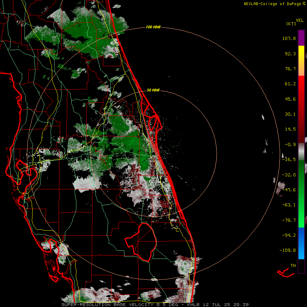Click the 100 NMI range ring label
307x307 pixels.
[153, 27]
